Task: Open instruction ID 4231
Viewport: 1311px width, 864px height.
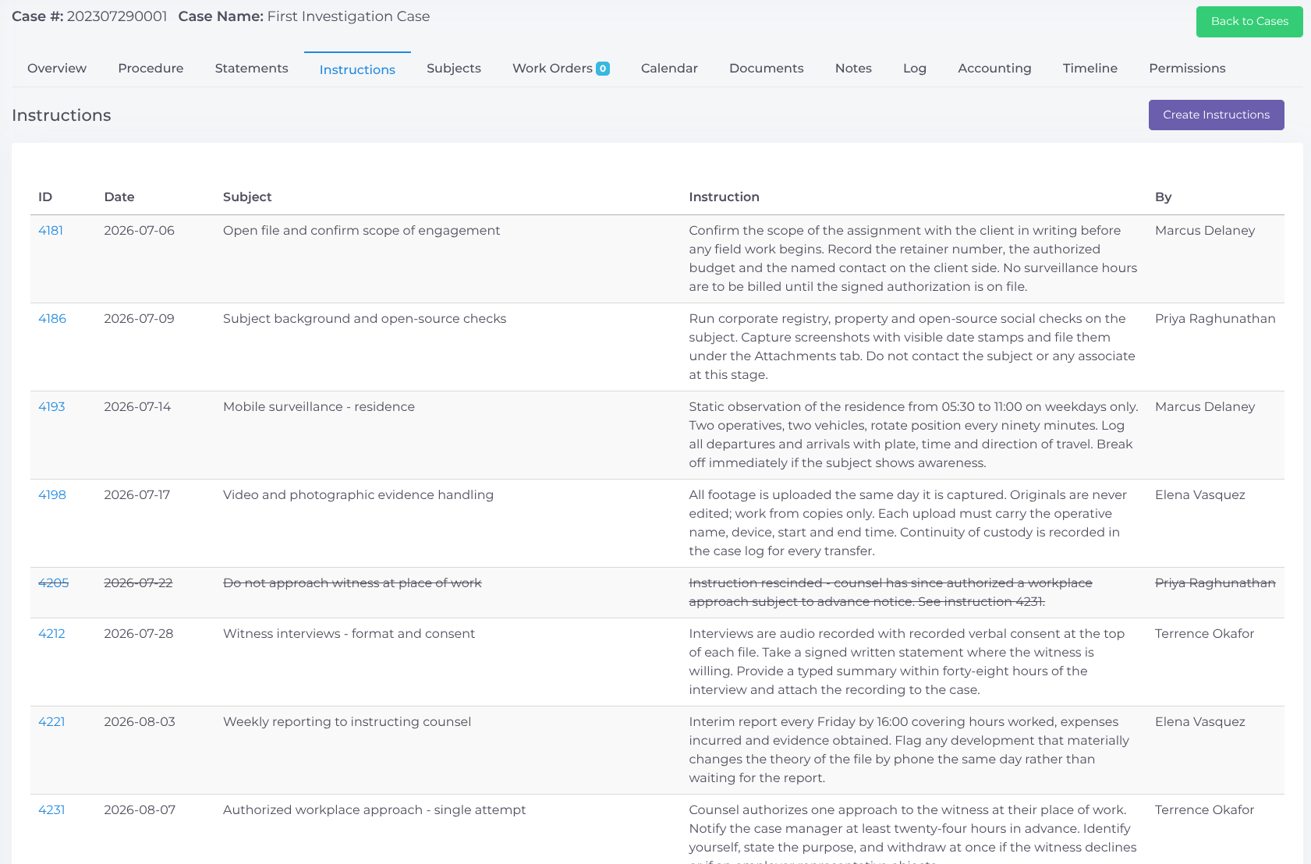Action: pyautogui.click(x=51, y=810)
